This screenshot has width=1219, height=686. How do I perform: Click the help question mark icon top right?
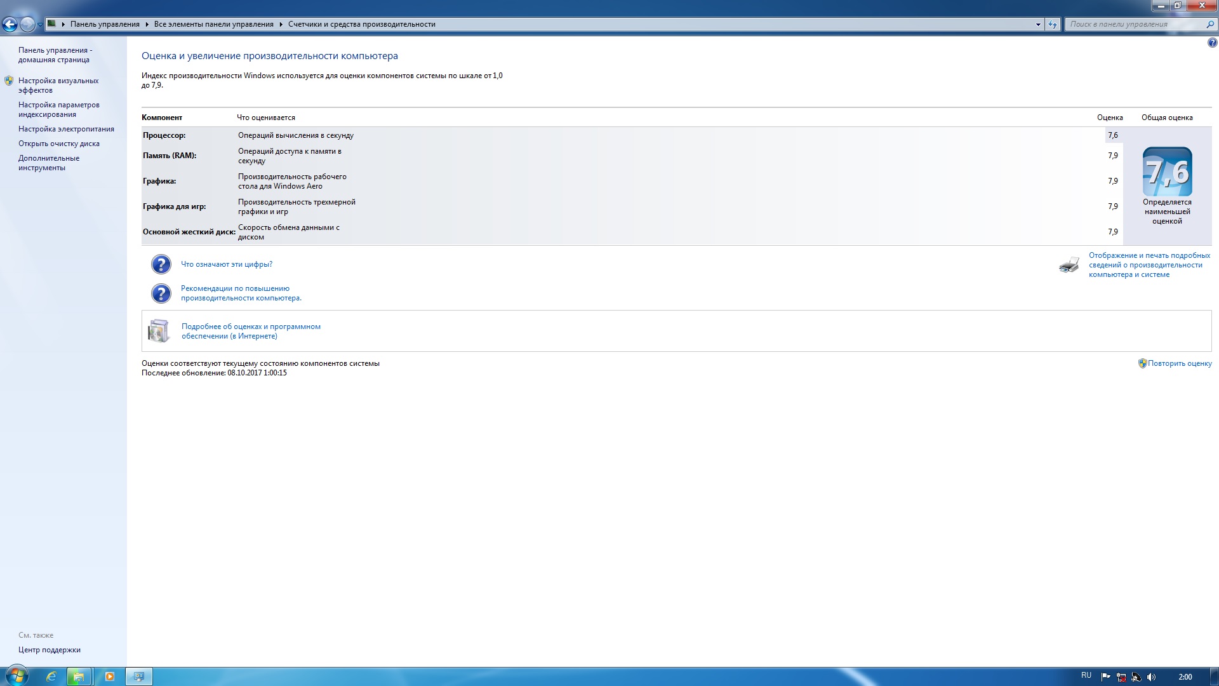[x=1212, y=43]
